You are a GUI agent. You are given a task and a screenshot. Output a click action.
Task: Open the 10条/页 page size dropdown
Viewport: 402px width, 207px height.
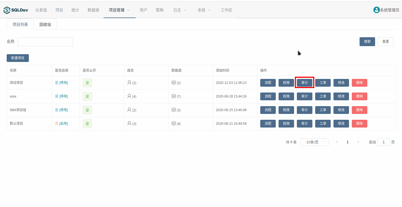(x=314, y=142)
